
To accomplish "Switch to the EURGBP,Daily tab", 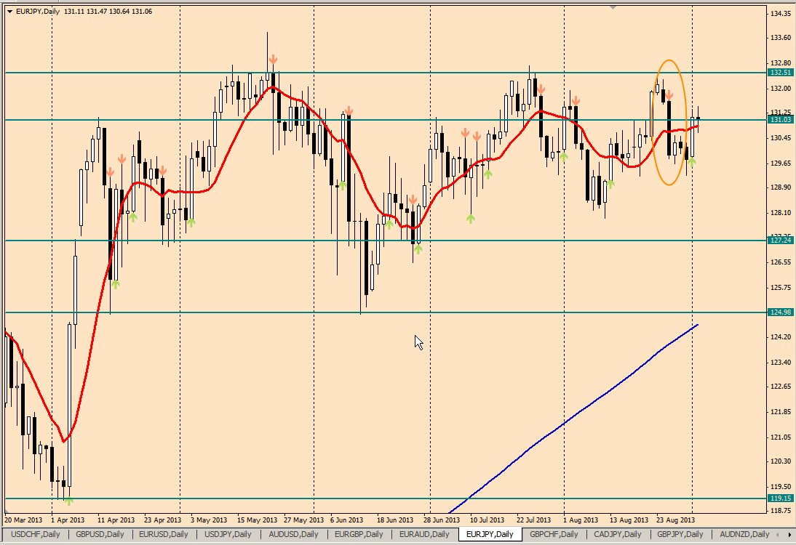I will pyautogui.click(x=359, y=534).
